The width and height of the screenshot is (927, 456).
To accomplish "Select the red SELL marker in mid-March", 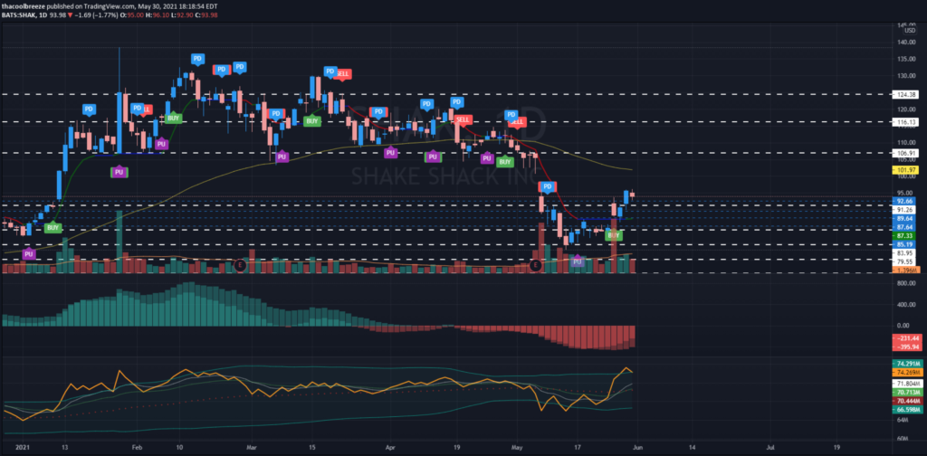I will point(342,73).
